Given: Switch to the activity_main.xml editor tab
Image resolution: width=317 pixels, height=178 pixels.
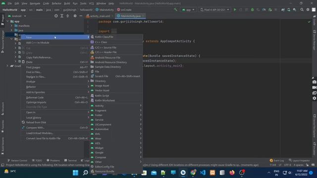Looking at the screenshot, I should pos(100,16).
